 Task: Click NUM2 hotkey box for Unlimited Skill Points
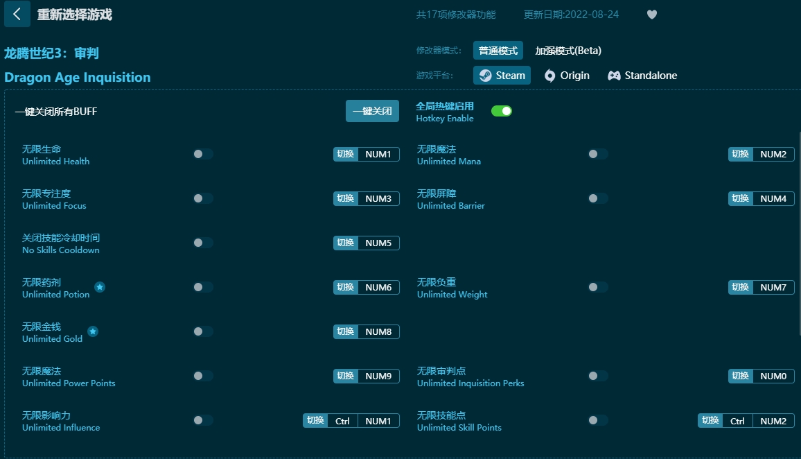tap(773, 420)
